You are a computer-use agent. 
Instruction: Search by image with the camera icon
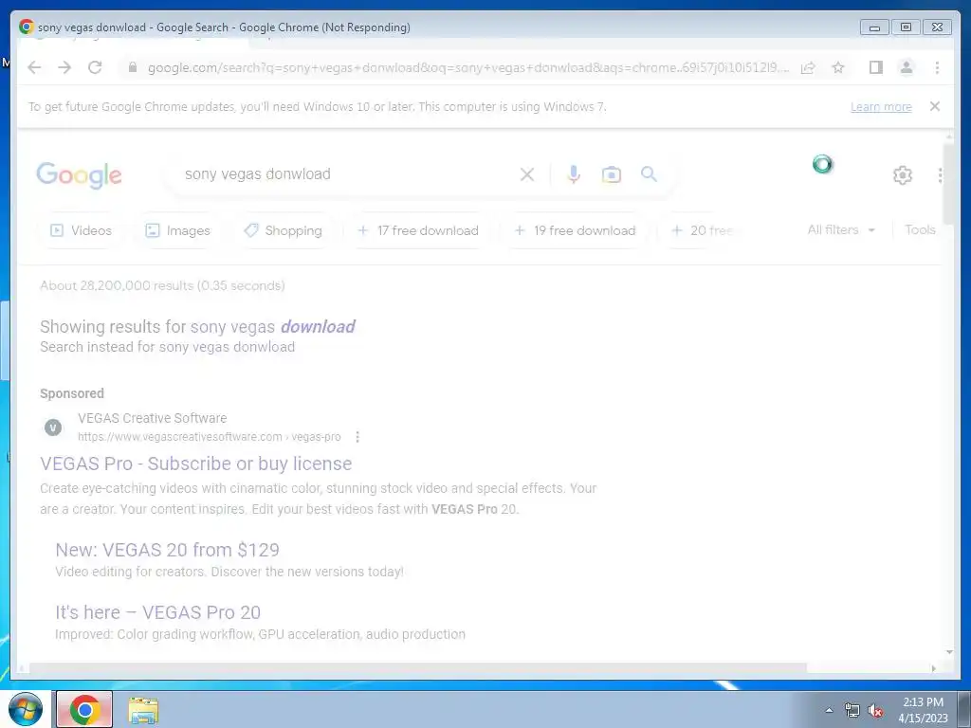click(612, 174)
